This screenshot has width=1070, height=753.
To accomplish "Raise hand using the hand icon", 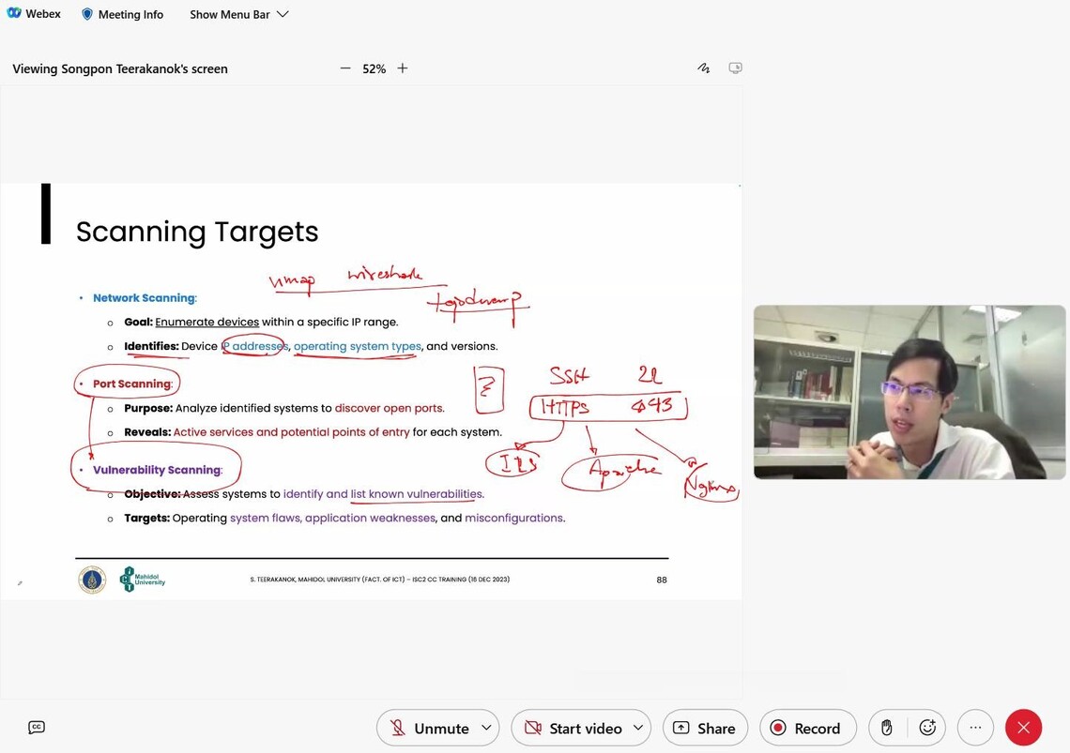I will tap(886, 728).
